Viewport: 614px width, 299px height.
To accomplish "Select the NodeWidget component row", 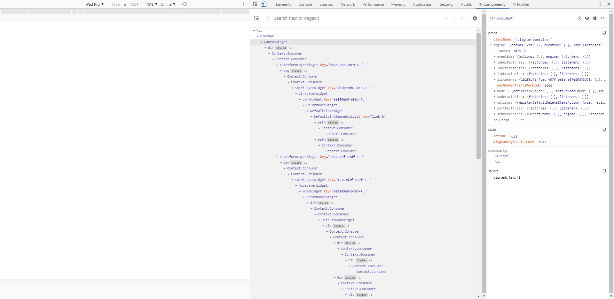I will tap(335, 191).
